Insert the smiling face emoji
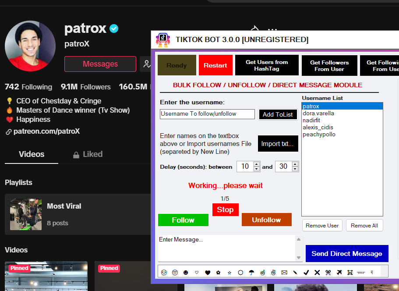The height and width of the screenshot is (291, 399). point(164,273)
